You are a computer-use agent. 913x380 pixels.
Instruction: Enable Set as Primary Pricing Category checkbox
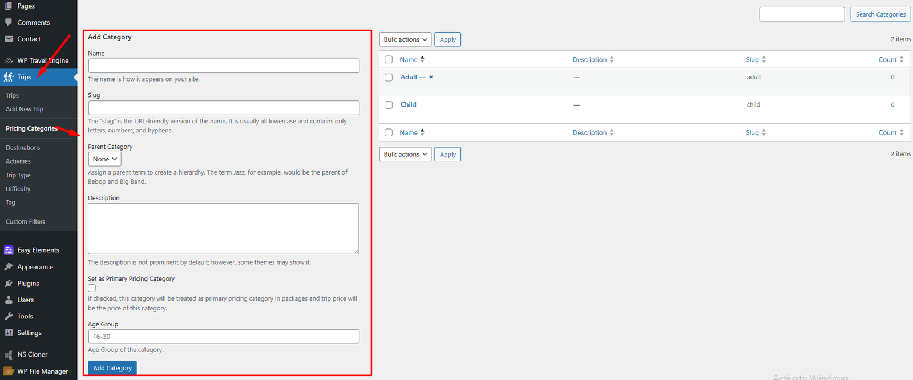click(92, 288)
